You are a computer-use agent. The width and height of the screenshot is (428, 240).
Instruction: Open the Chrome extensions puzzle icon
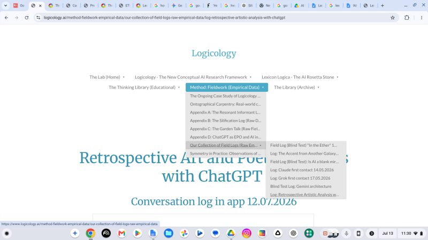pyautogui.click(x=407, y=18)
